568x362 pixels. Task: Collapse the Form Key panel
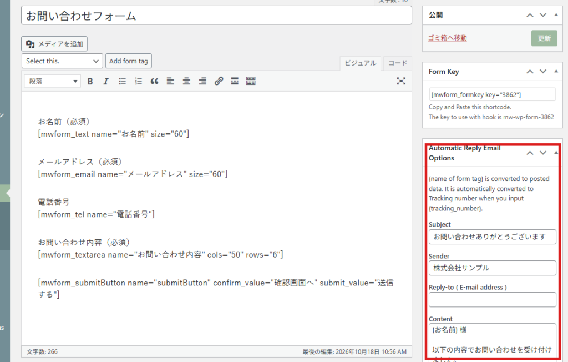click(556, 72)
